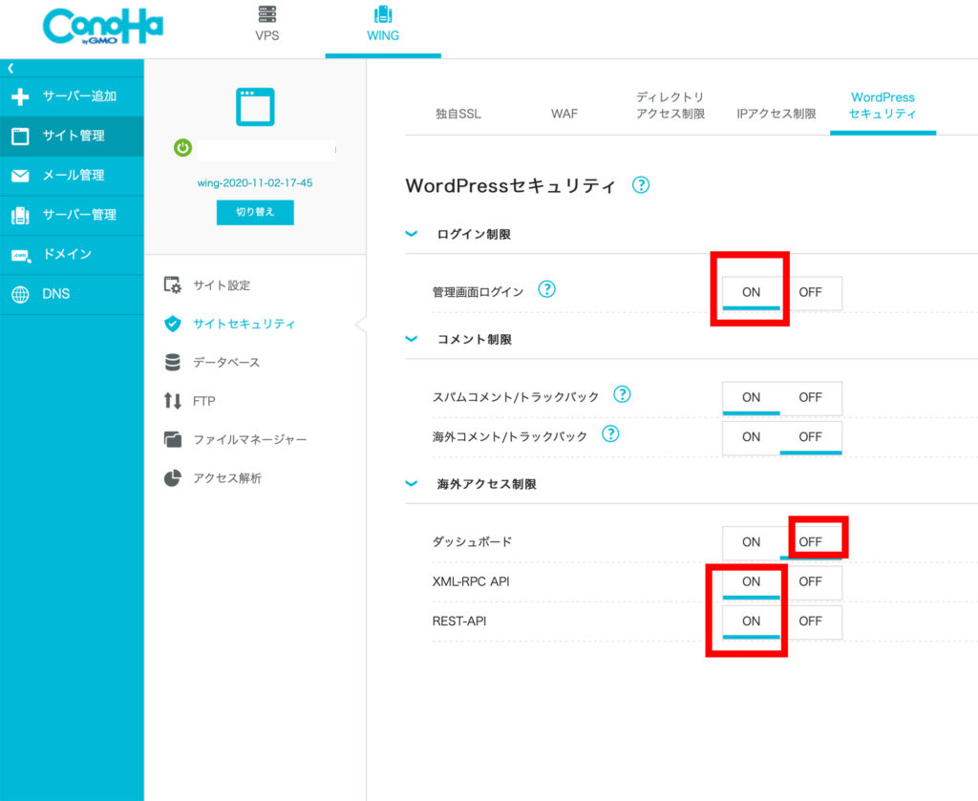Click the .com icon for ドメイン
Screen dimensions: 978x801
[21, 256]
